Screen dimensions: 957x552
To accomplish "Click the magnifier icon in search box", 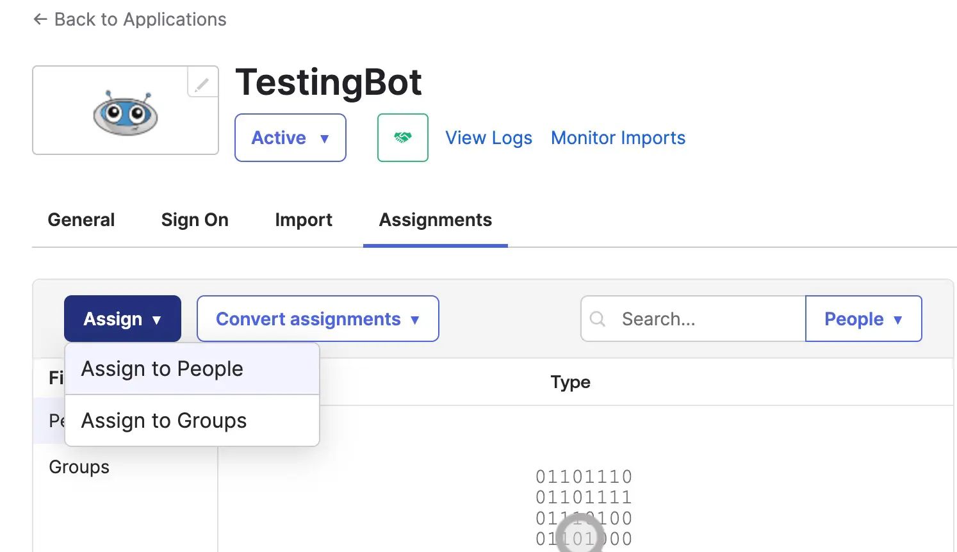I will click(x=598, y=319).
